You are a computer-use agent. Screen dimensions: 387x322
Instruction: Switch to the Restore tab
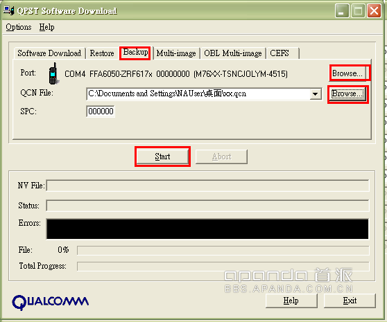[102, 53]
